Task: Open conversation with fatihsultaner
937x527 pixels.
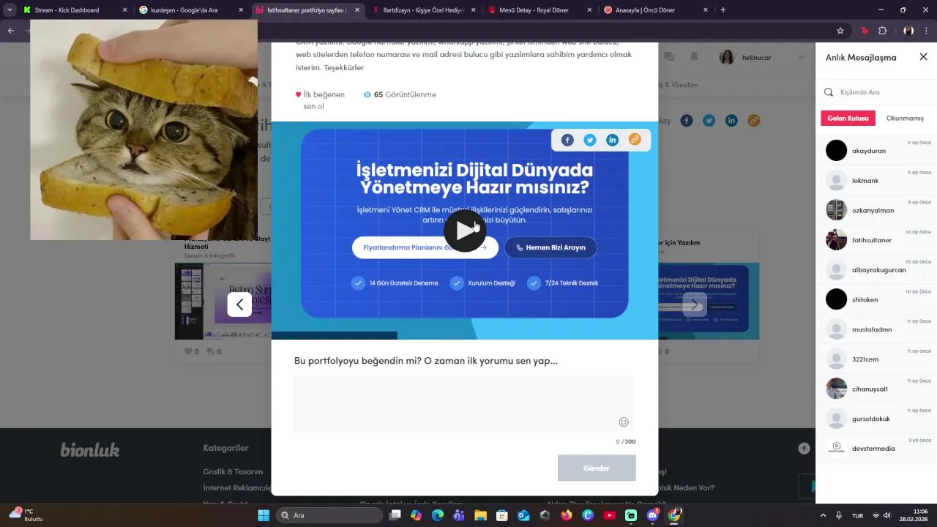Action: pyautogui.click(x=876, y=240)
